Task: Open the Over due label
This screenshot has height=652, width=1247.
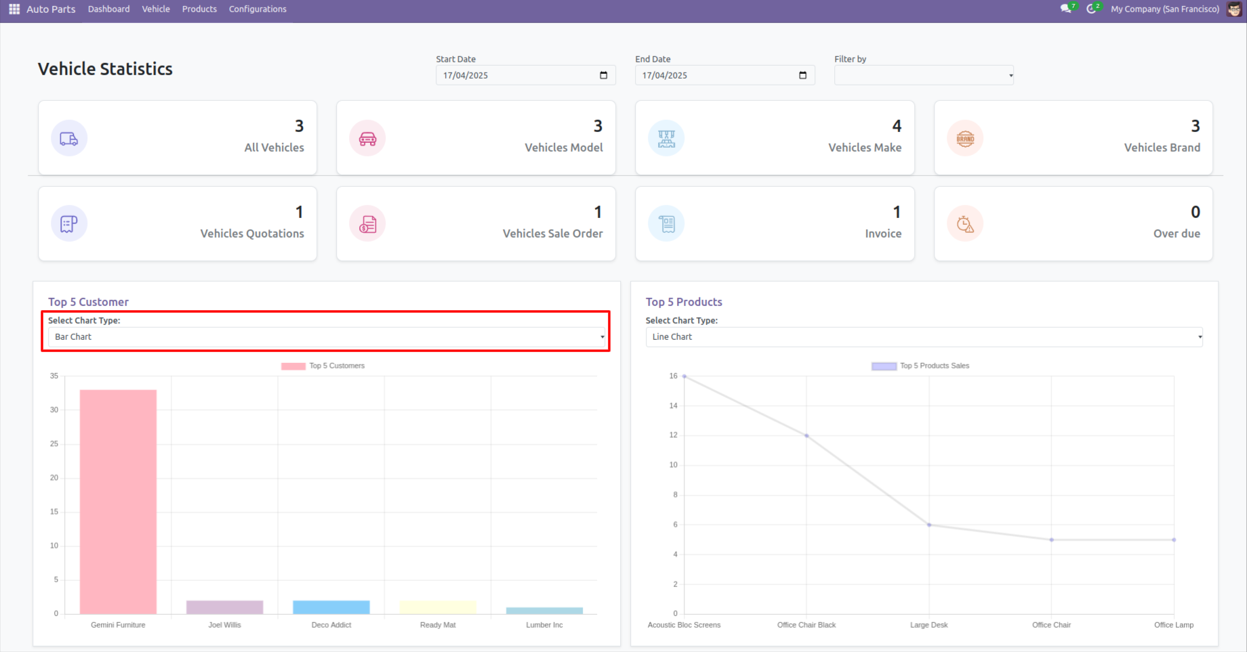Action: coord(1177,234)
